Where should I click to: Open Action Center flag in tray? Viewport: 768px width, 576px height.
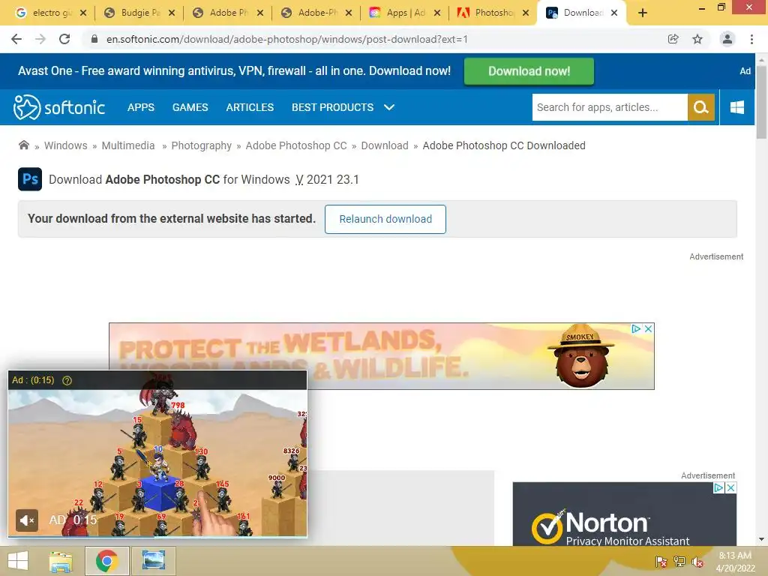click(x=661, y=562)
